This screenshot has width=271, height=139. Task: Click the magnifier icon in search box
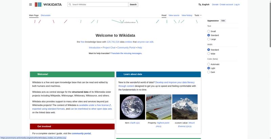[x=70, y=4]
